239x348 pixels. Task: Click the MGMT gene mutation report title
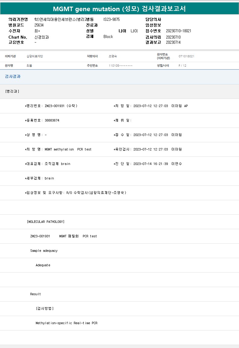coord(119,9)
